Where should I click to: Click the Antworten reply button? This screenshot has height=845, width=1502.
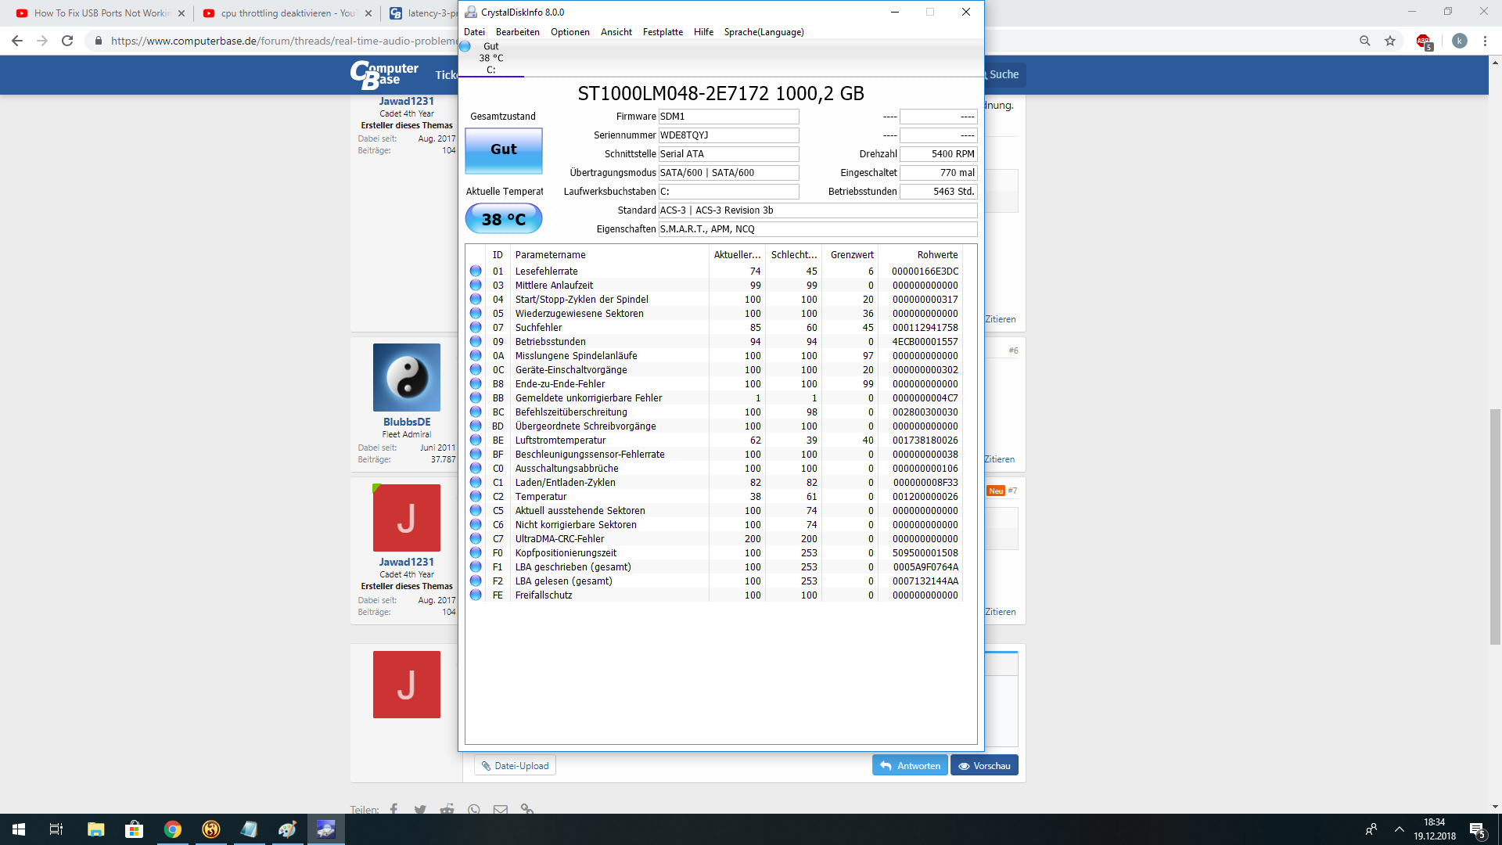pos(910,765)
